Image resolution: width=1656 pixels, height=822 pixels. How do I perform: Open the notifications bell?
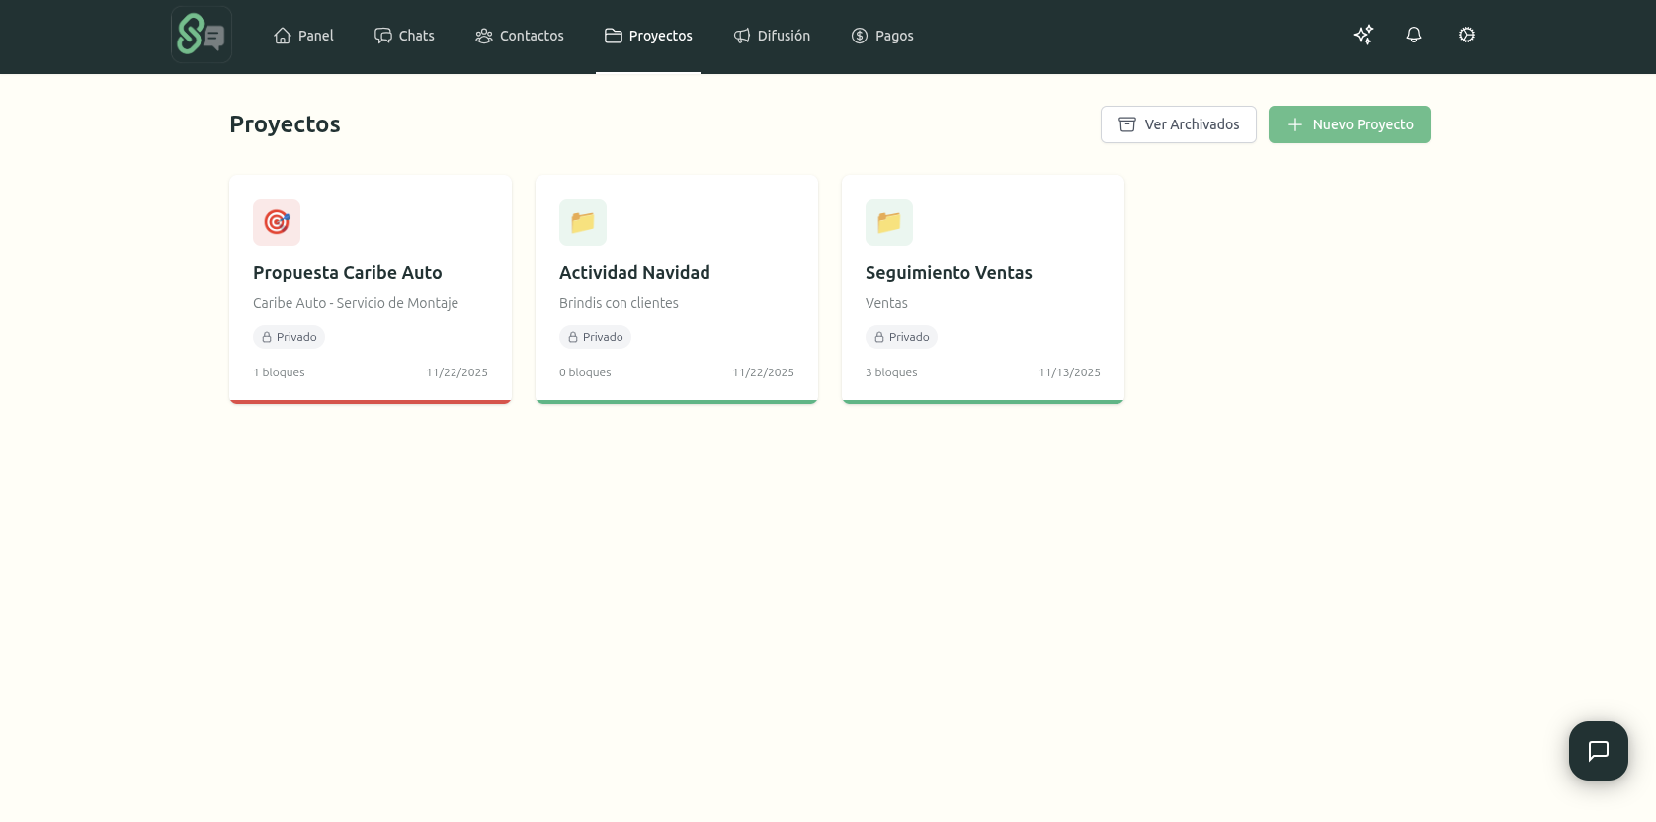[x=1414, y=35]
